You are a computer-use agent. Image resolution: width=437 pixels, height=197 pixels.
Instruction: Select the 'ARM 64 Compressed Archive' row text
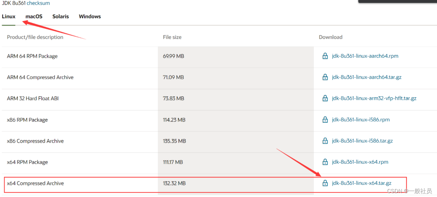(x=40, y=77)
